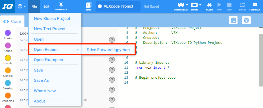Expand the Open Recent submenu

(x=55, y=50)
